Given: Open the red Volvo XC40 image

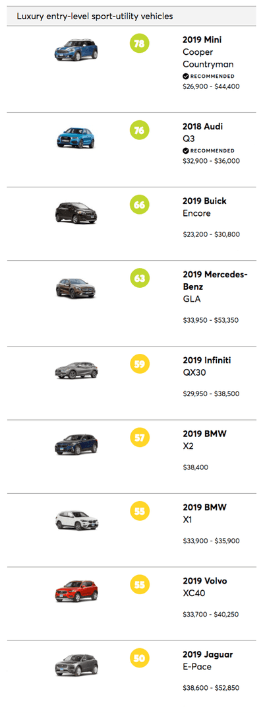Looking at the screenshot, I should 76,592.
